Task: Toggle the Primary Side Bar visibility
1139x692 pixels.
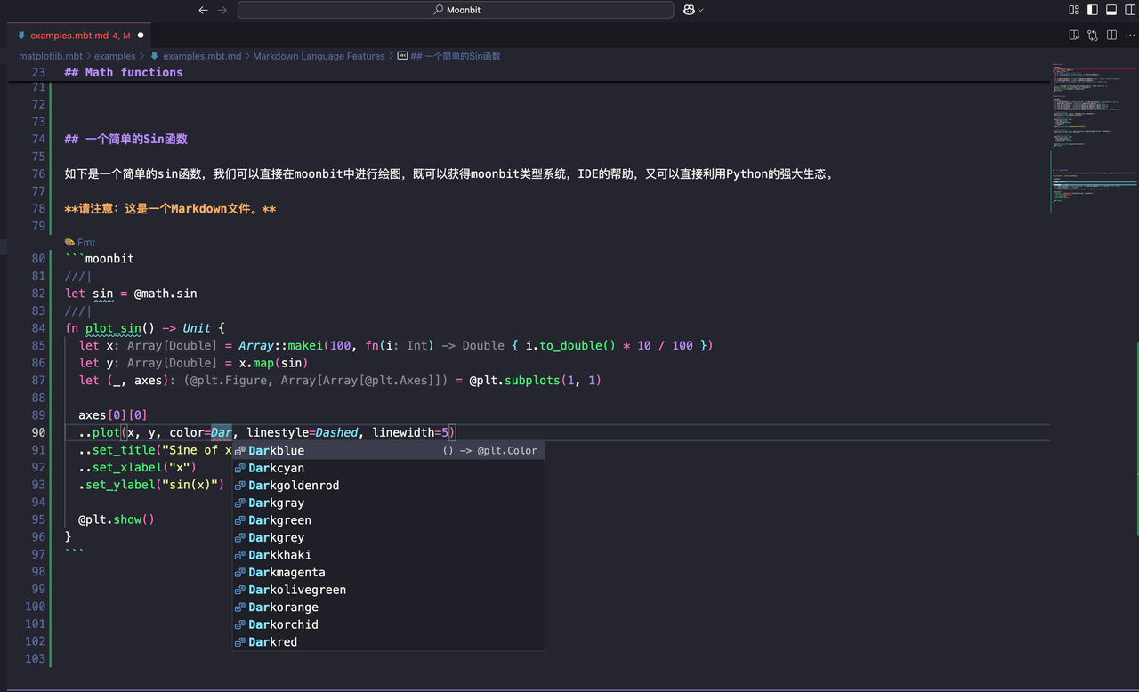Action: 1093,10
